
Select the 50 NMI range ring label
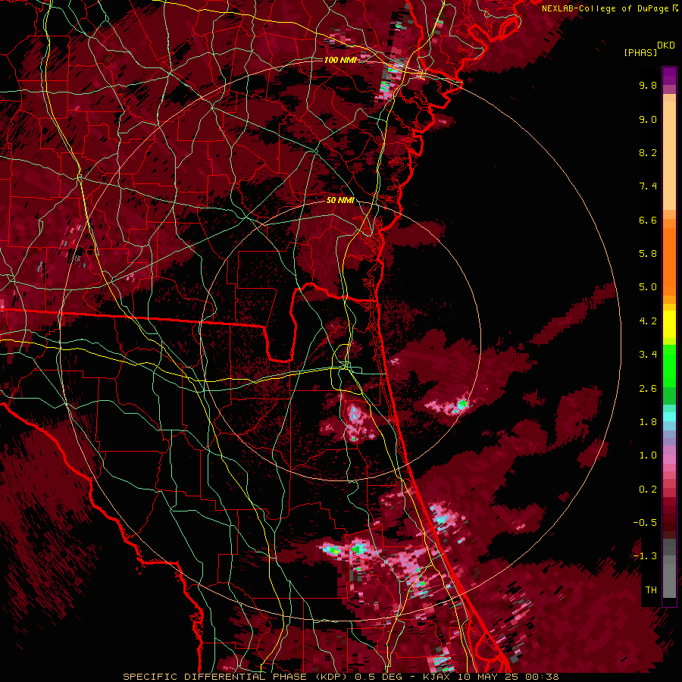pyautogui.click(x=340, y=200)
